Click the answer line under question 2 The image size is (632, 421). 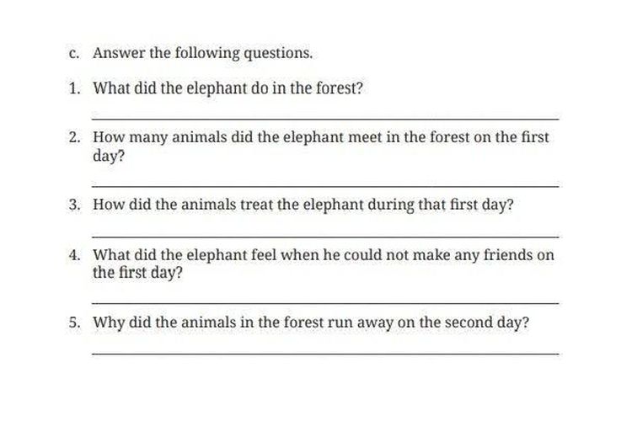pos(325,186)
